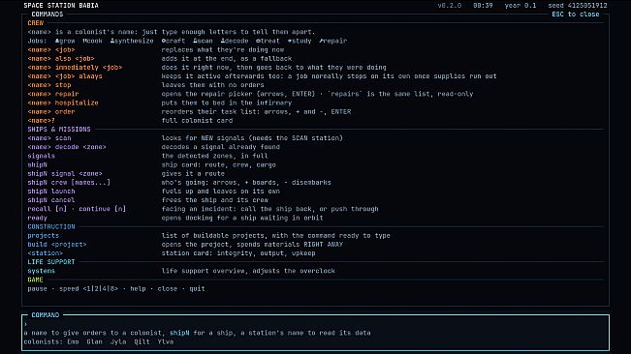Click the '<name> immediately <job>' command
Viewport: 631px width, 354px height.
click(75, 68)
